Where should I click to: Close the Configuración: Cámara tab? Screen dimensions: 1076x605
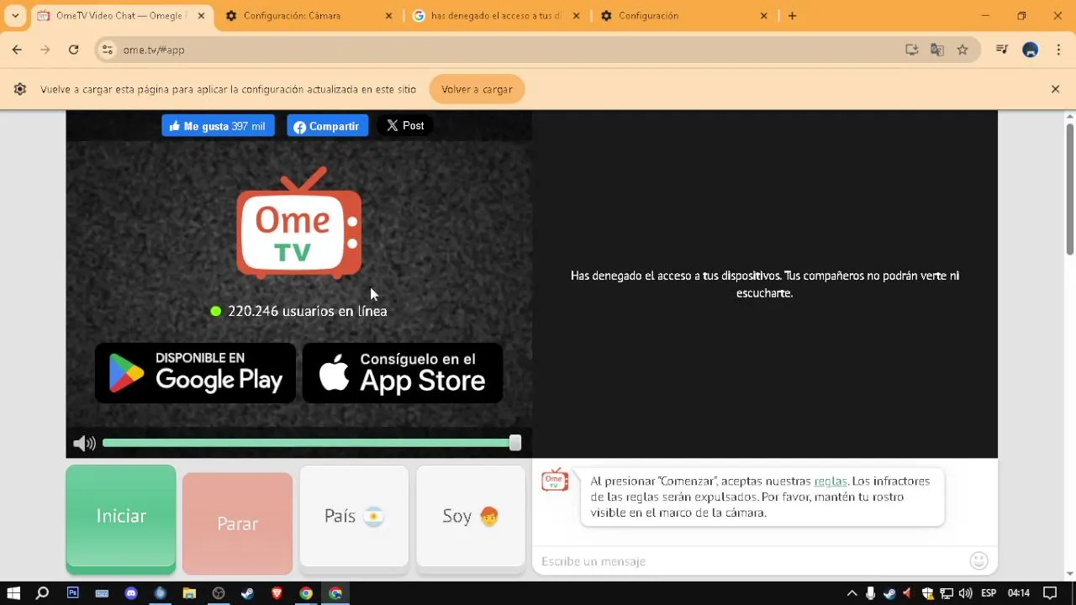click(x=388, y=16)
